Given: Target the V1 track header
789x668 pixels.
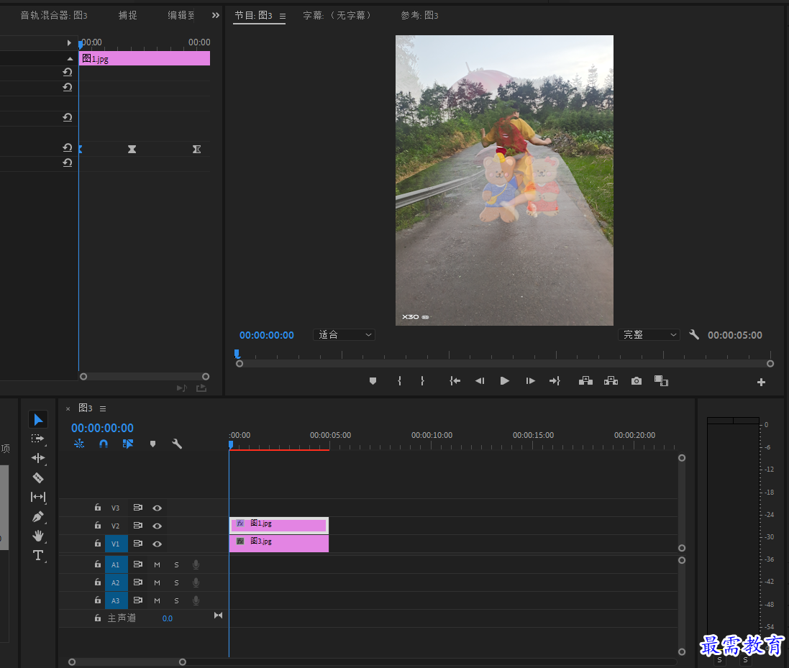Looking at the screenshot, I should click(116, 544).
